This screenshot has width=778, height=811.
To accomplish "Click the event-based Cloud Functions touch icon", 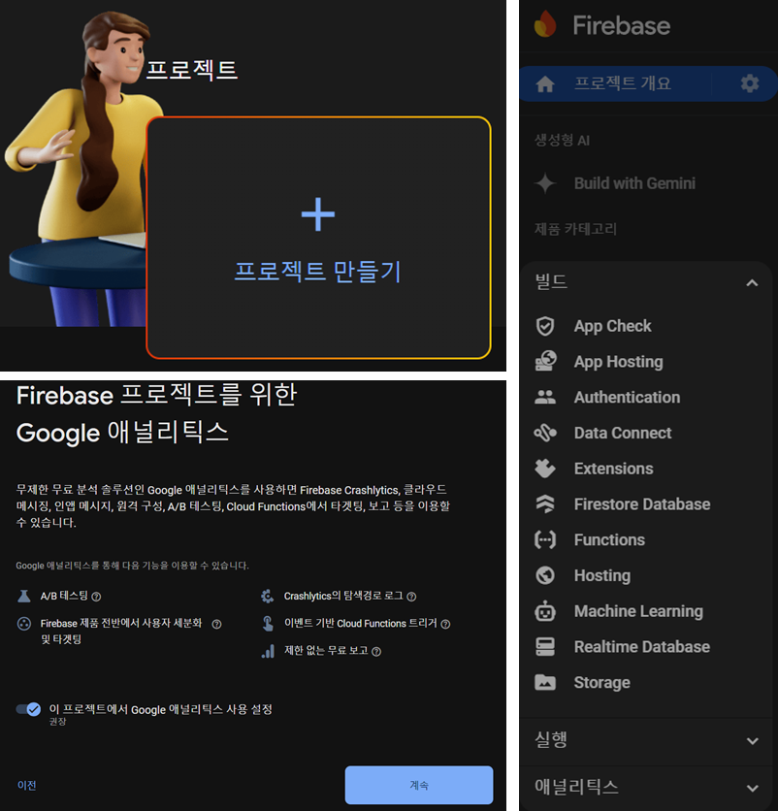I will coord(268,623).
